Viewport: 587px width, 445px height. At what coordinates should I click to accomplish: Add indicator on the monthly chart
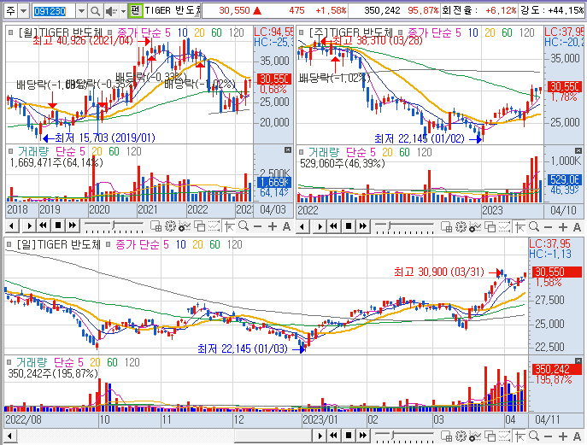coord(185,226)
